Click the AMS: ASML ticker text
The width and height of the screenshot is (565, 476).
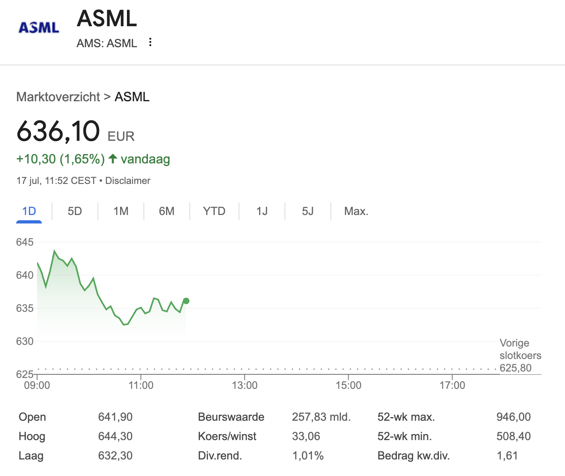tap(107, 43)
